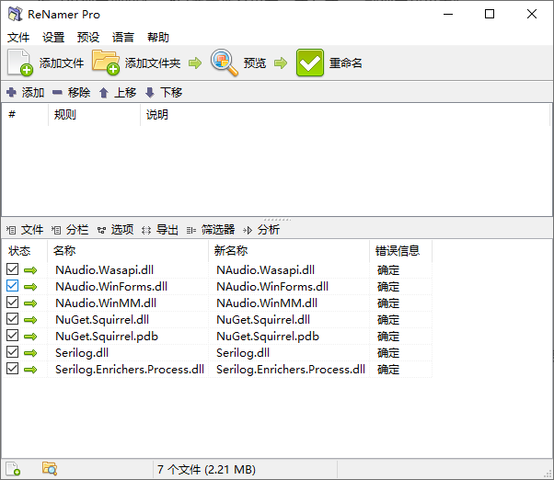
Task: Click the Add Folders (添加文件夹) folder icon
Action: (106, 63)
